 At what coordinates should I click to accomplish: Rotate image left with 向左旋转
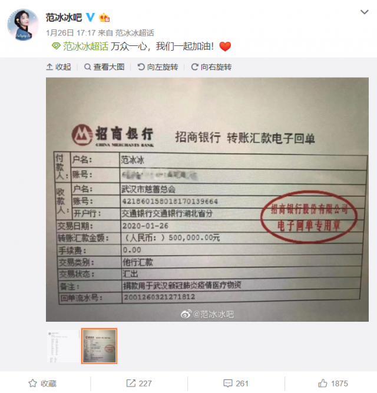(x=158, y=67)
